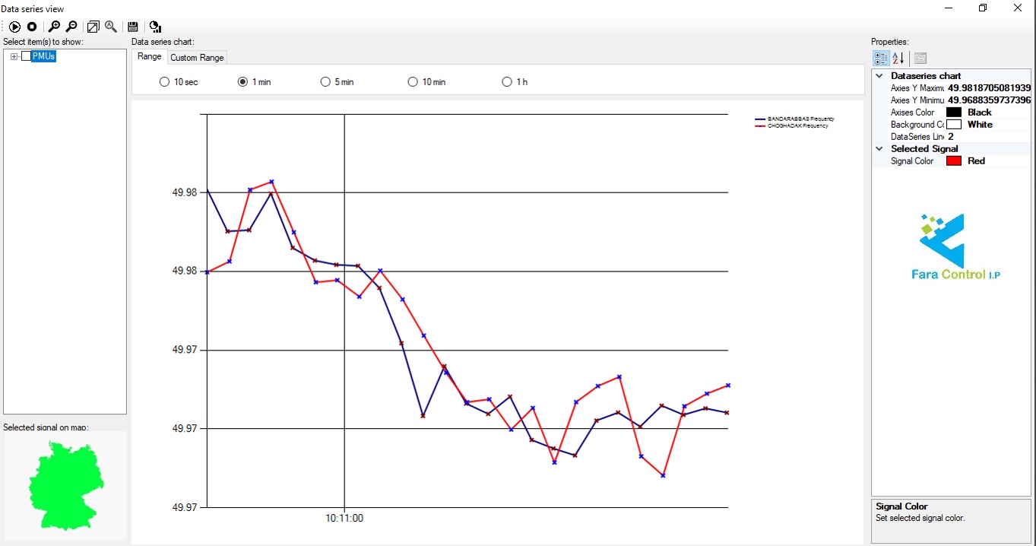Click the fit-to-window resize icon
1036x546 pixels.
[x=93, y=27]
